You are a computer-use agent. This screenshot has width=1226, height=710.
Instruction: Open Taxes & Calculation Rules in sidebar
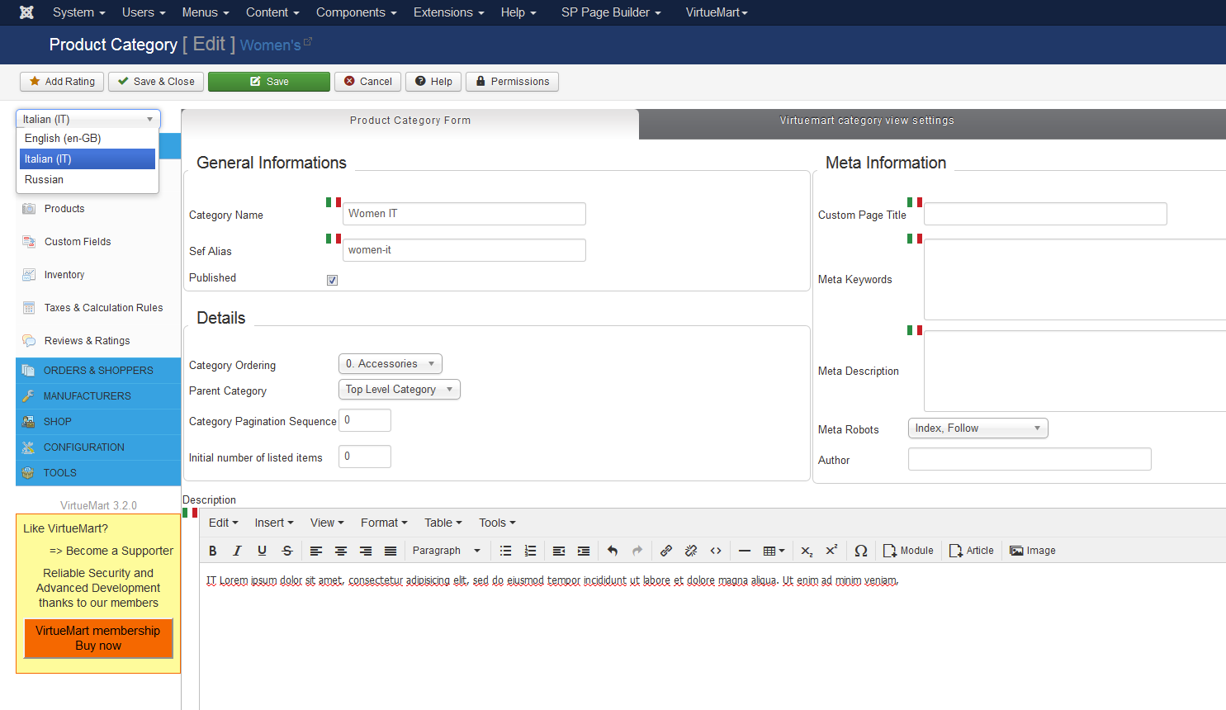[103, 308]
